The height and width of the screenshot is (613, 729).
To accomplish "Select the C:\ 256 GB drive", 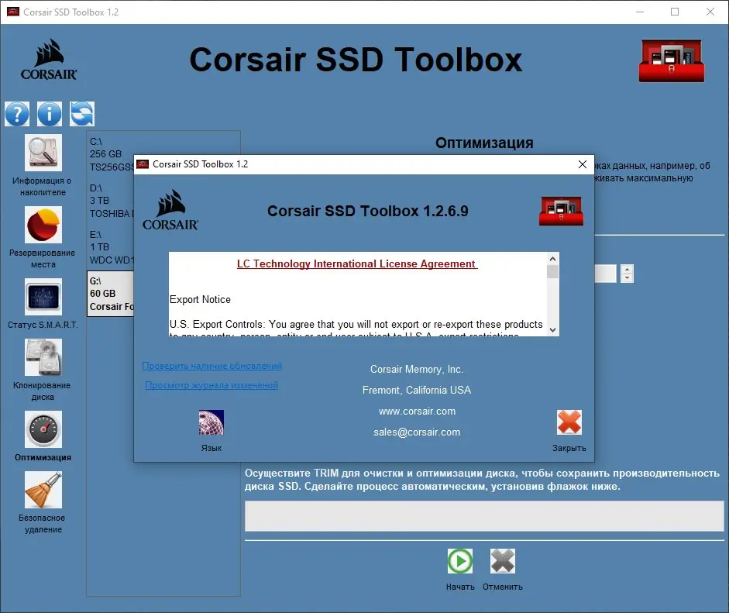I will click(x=111, y=154).
